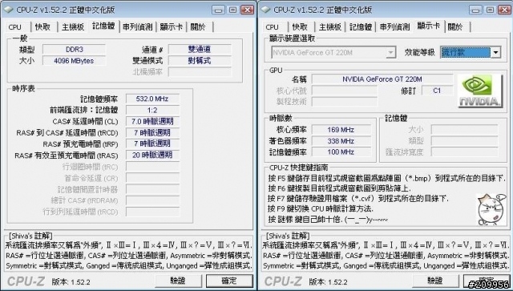Open 關於 tab in left window

point(198,27)
